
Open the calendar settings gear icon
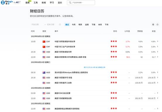[153, 25]
